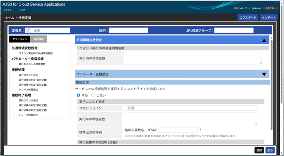This screenshot has width=284, height=156.
Task: Click 接続処理 実行時の環境変数 textarea
Action: tap(191, 119)
